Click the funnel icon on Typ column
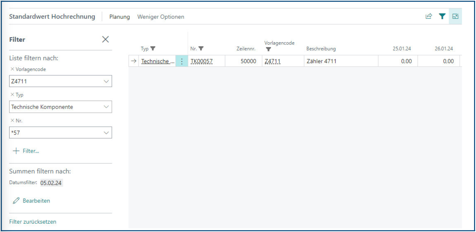Image resolution: width=476 pixels, height=232 pixels. pyautogui.click(x=153, y=49)
